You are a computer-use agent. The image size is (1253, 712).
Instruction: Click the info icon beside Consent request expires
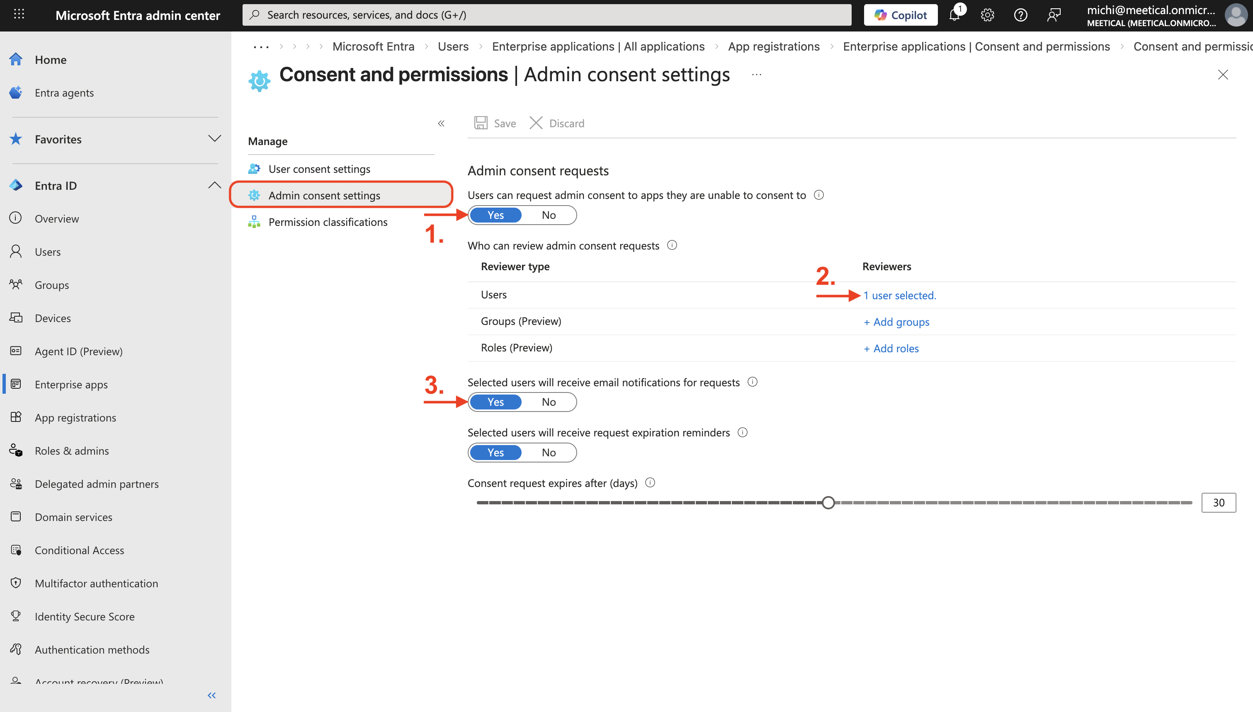650,483
